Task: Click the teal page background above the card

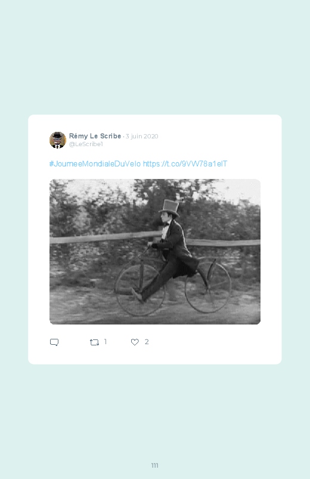Action: (x=155, y=58)
